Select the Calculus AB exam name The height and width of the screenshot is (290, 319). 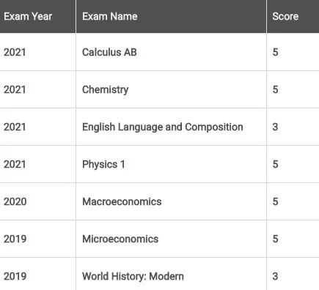pos(109,52)
